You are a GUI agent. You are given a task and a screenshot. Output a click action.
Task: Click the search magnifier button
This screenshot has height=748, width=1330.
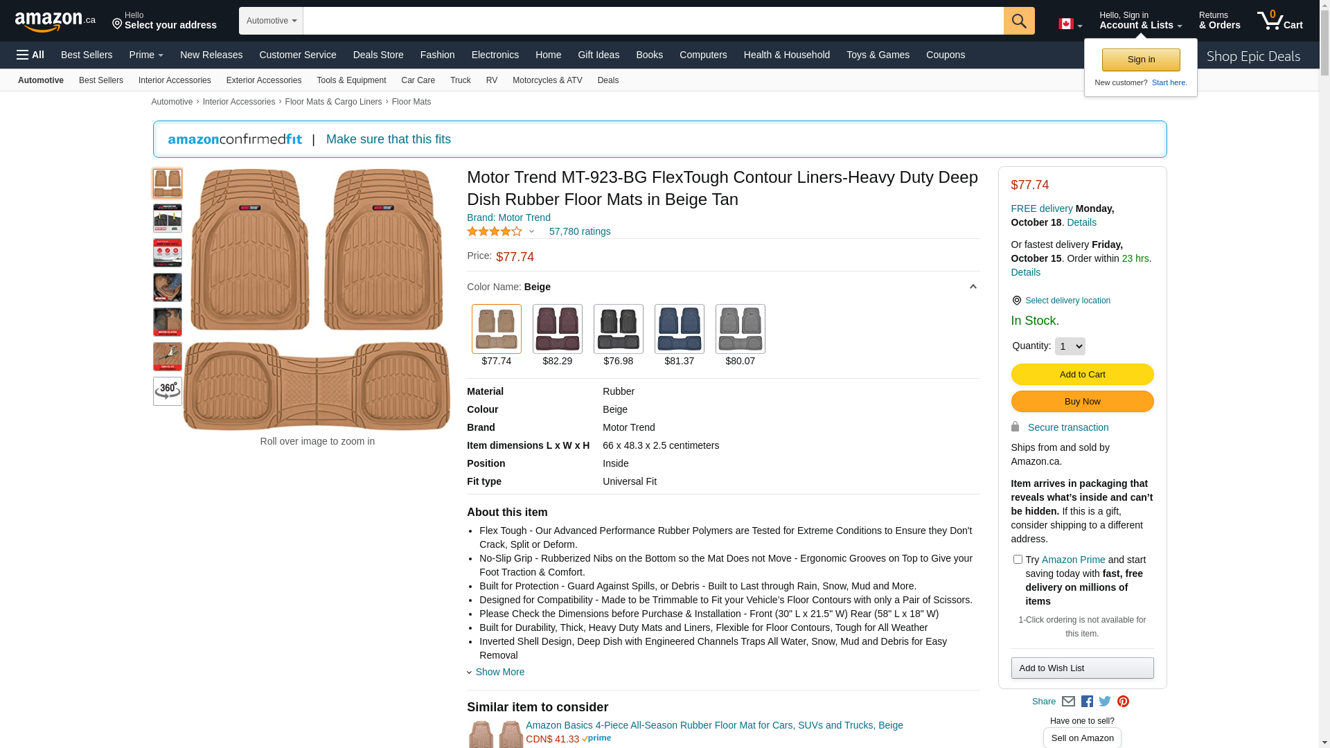[1018, 21]
